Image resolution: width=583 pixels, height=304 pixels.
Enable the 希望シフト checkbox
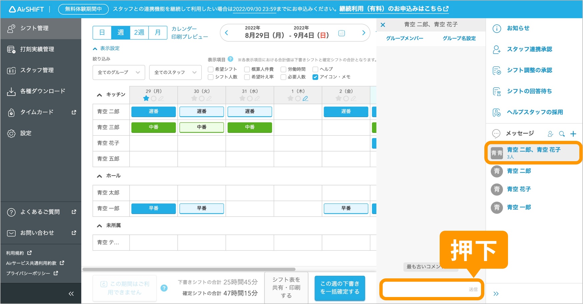pyautogui.click(x=210, y=69)
